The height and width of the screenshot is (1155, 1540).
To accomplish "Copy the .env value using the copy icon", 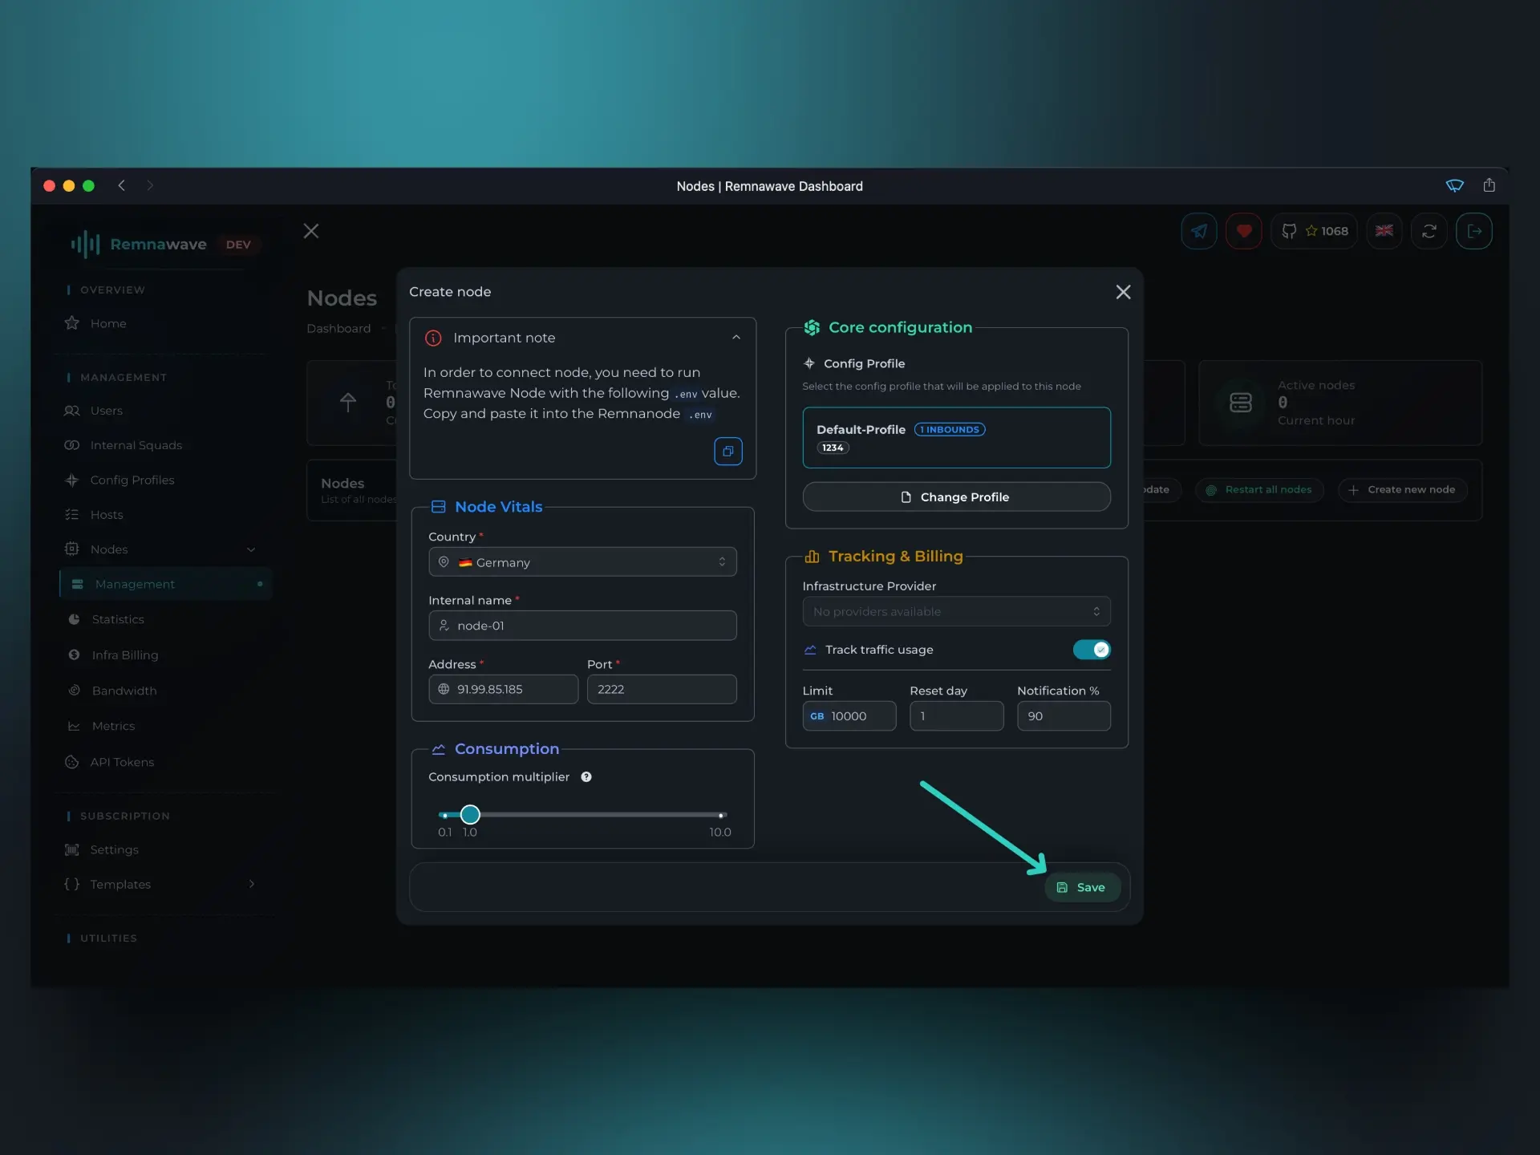I will 728,452.
